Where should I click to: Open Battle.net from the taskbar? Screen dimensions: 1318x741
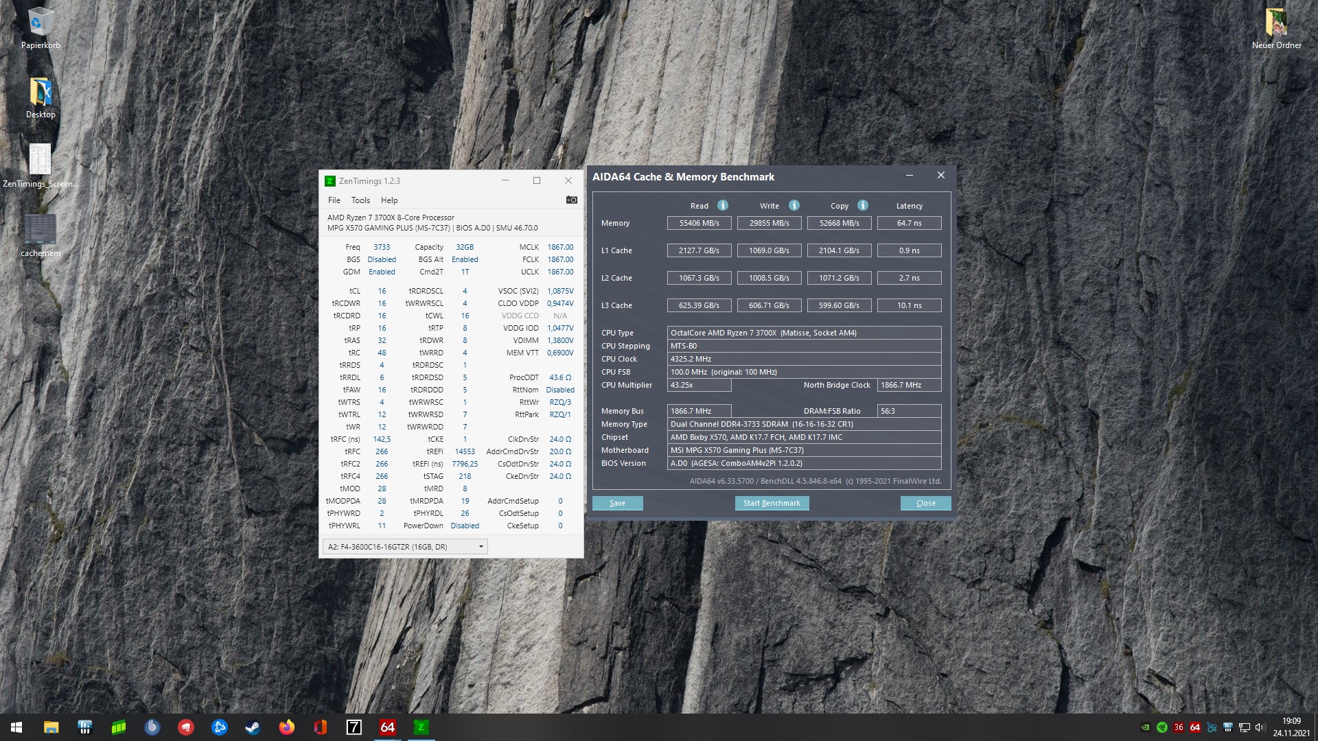pos(219,727)
